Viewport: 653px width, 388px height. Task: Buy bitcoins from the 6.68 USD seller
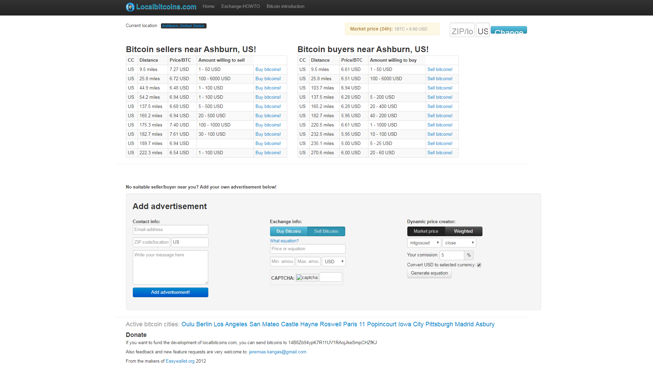pyautogui.click(x=268, y=107)
